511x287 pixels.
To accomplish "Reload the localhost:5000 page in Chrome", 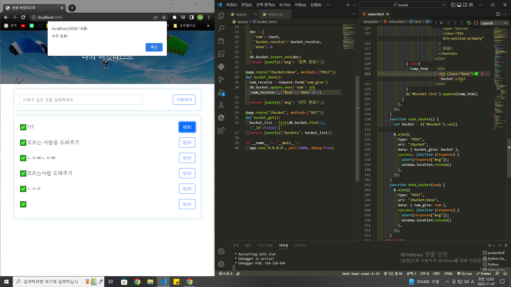I will [x=23, y=17].
